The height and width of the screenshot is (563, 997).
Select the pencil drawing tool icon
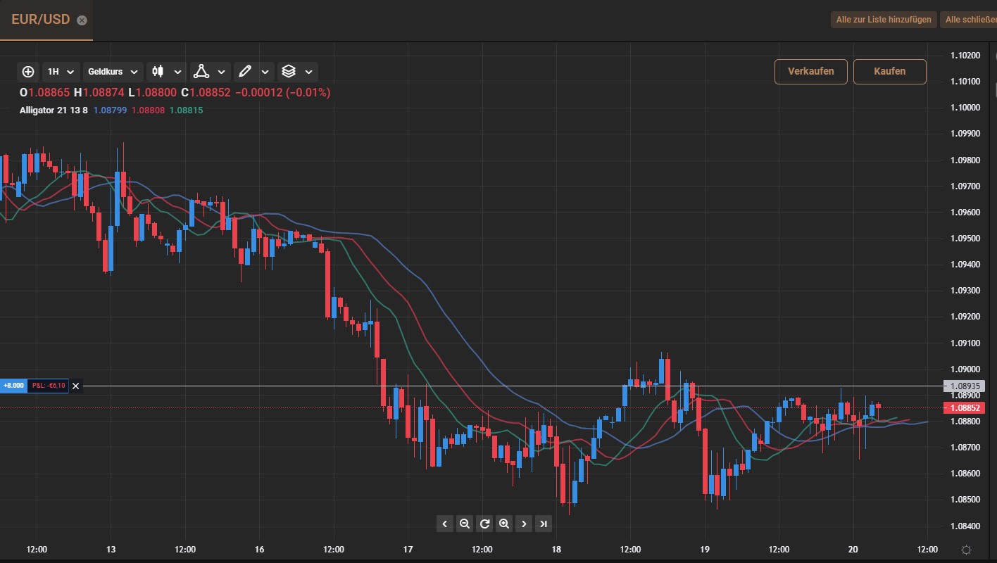[x=244, y=72]
